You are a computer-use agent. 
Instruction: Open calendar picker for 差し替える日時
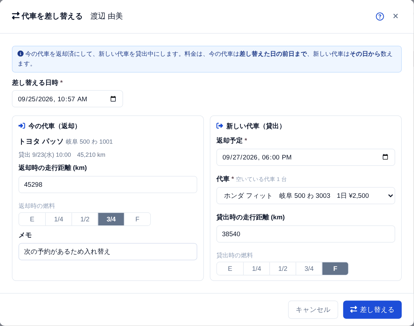click(x=113, y=99)
